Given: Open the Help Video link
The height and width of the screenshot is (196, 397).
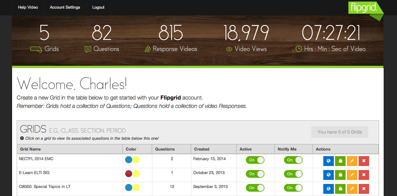Looking at the screenshot, I should coord(28,7).
